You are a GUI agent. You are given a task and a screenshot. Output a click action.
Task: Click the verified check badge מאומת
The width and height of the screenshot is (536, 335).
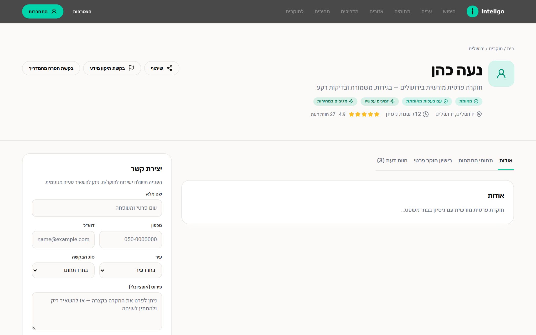[x=469, y=101]
